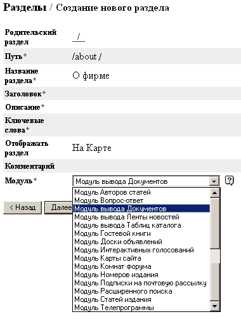Click the Создание нового раздела heading text
The height and width of the screenshot is (319, 241).
click(x=112, y=8)
